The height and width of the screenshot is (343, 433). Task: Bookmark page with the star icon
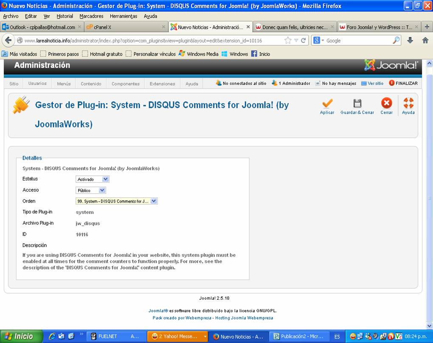tap(288, 41)
